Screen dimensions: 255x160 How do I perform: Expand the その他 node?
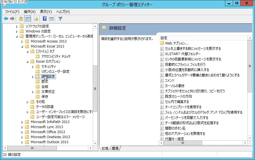27,102
